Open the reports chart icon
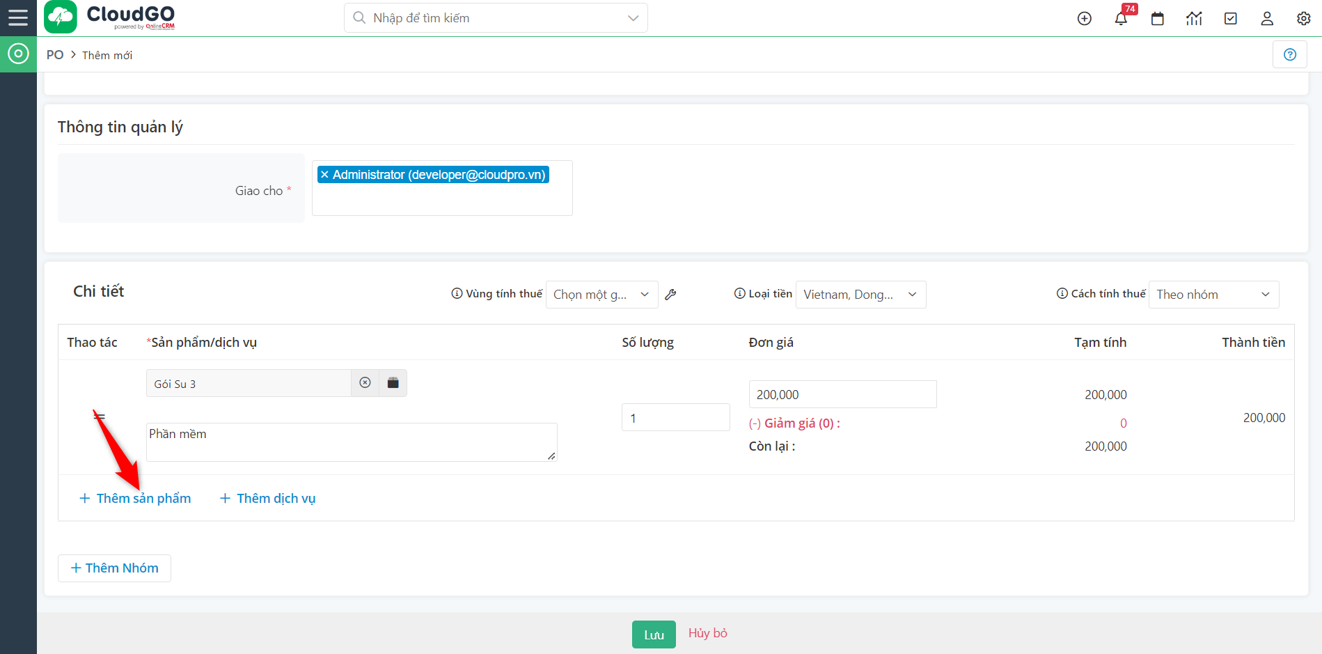 pyautogui.click(x=1194, y=19)
